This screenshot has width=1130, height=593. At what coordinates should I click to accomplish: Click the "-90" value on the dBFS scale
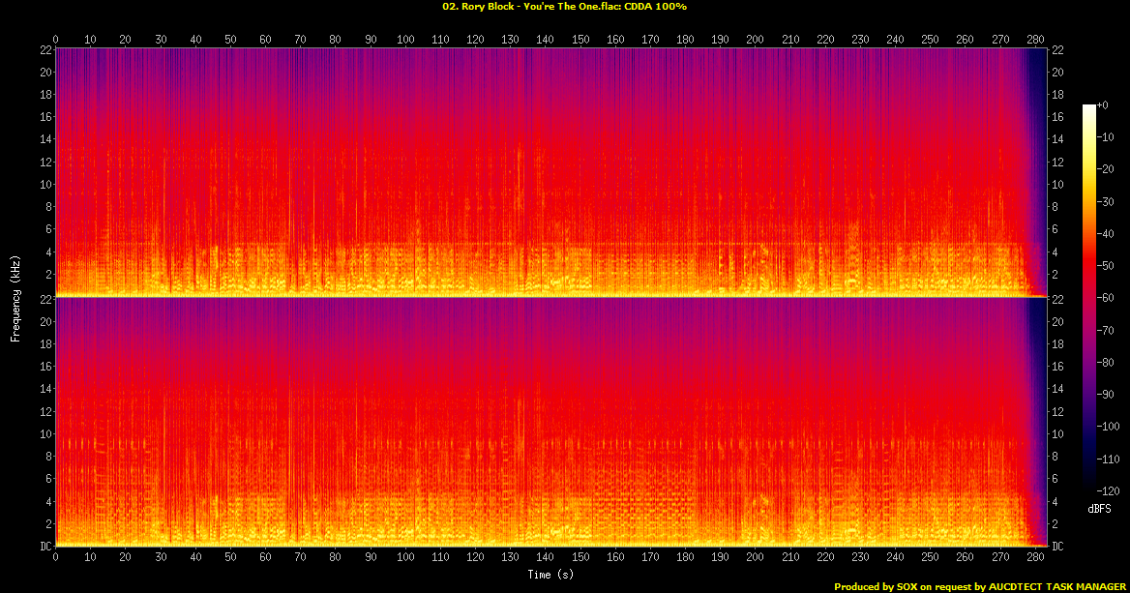click(x=1106, y=394)
